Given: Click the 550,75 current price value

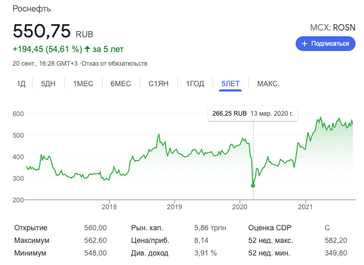Looking at the screenshot, I should pyautogui.click(x=42, y=31).
